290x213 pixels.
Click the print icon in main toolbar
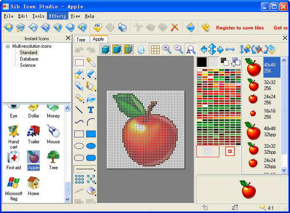(123, 27)
